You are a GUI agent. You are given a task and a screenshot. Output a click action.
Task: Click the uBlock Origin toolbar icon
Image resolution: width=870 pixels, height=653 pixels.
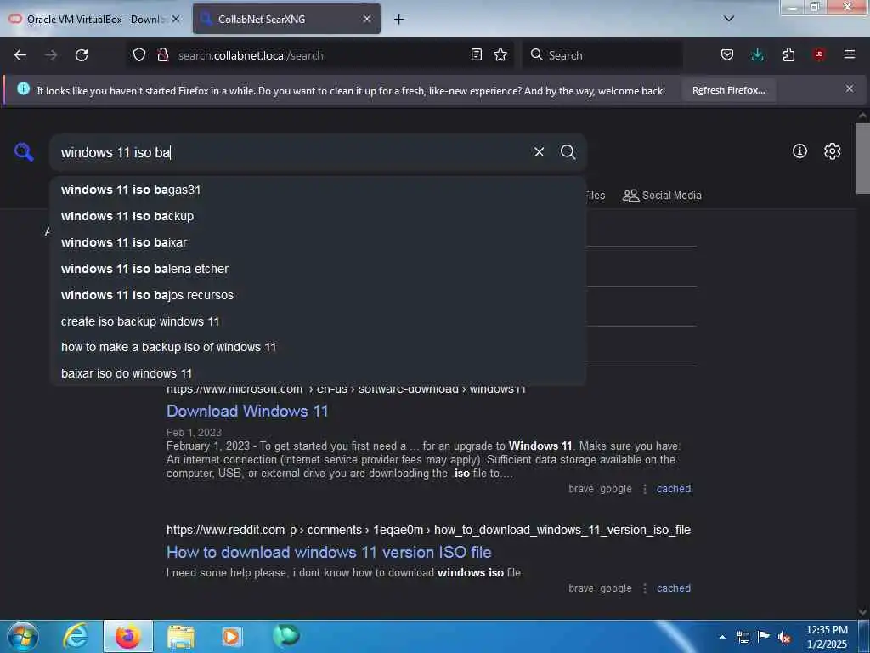coord(818,54)
